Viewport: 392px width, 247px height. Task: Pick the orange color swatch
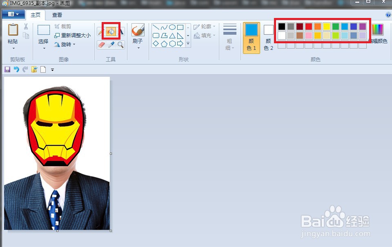click(318, 26)
